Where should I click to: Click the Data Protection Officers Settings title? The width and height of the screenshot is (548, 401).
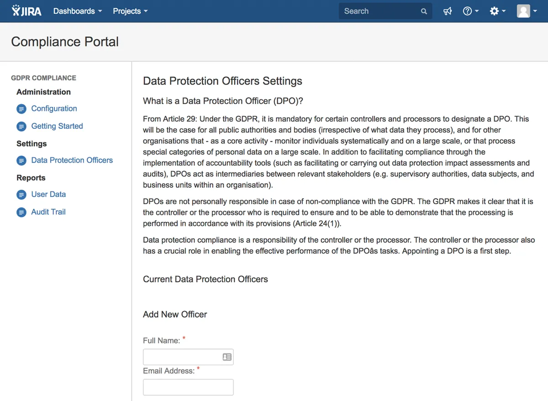pyautogui.click(x=222, y=81)
